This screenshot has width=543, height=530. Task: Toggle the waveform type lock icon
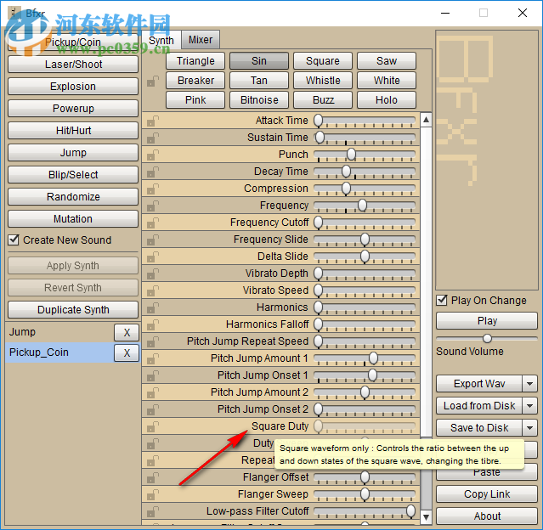click(x=153, y=81)
